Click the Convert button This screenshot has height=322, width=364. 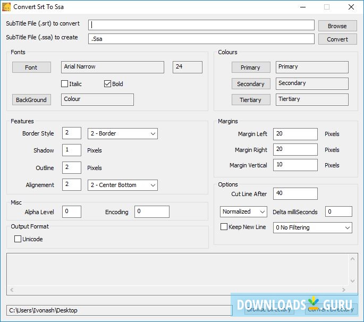tap(337, 39)
